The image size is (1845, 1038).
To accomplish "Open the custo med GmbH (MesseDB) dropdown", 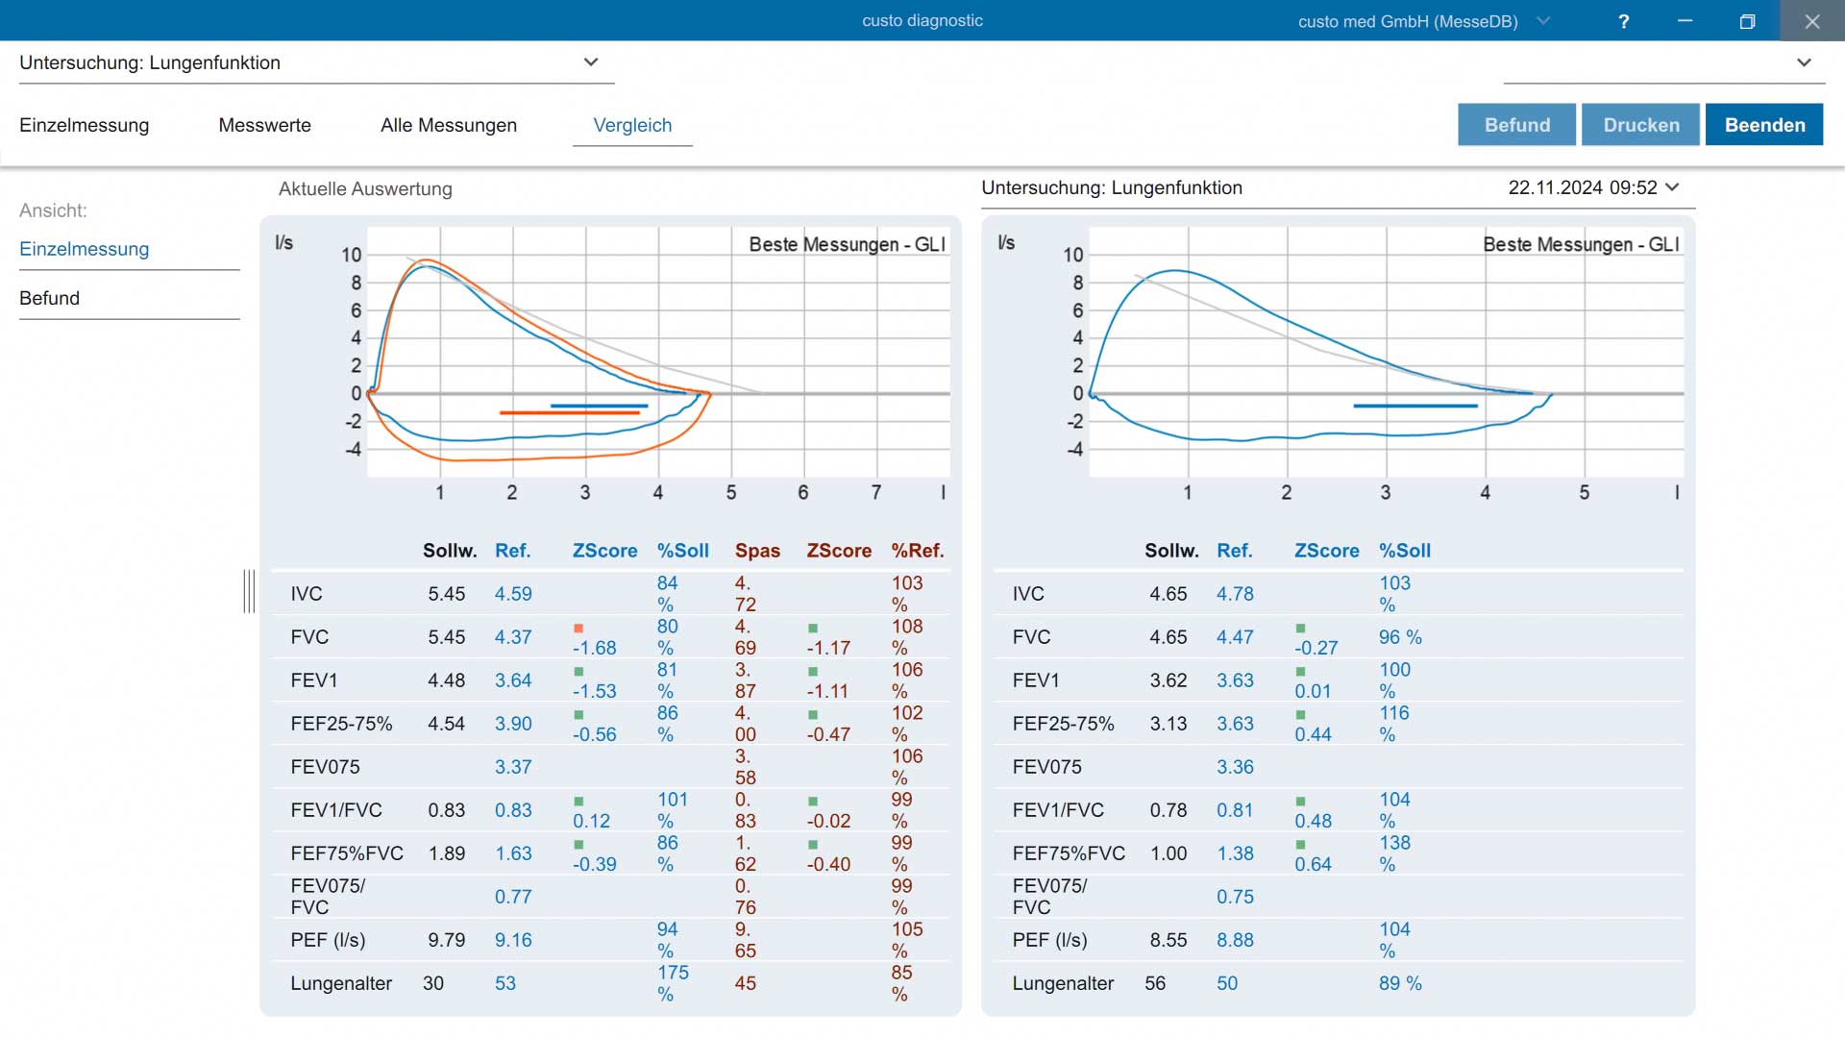I will pyautogui.click(x=1543, y=21).
